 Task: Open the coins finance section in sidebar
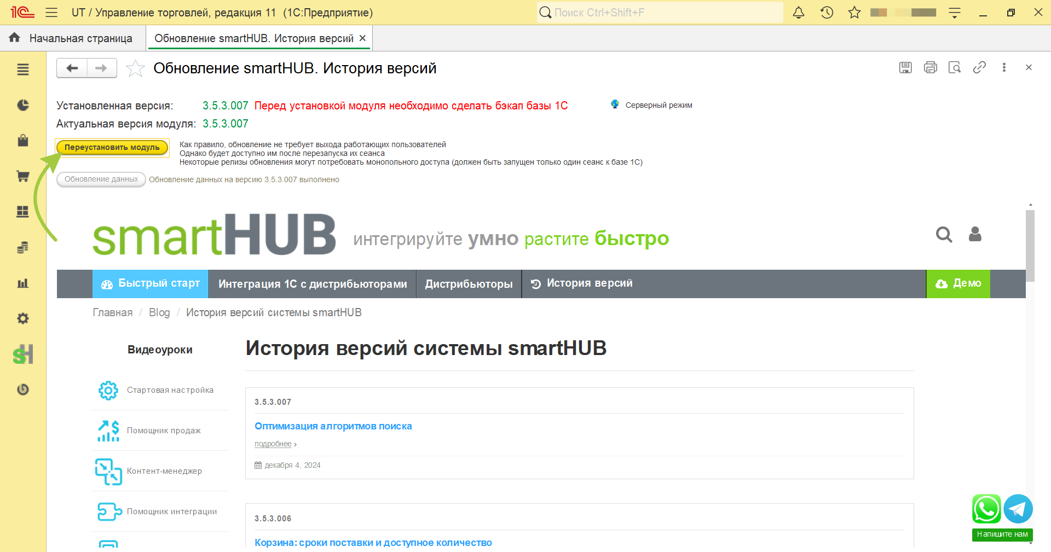23,247
